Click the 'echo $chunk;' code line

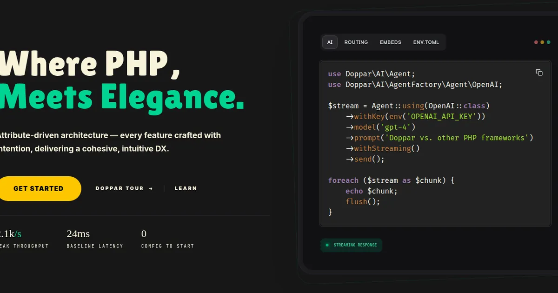point(372,191)
